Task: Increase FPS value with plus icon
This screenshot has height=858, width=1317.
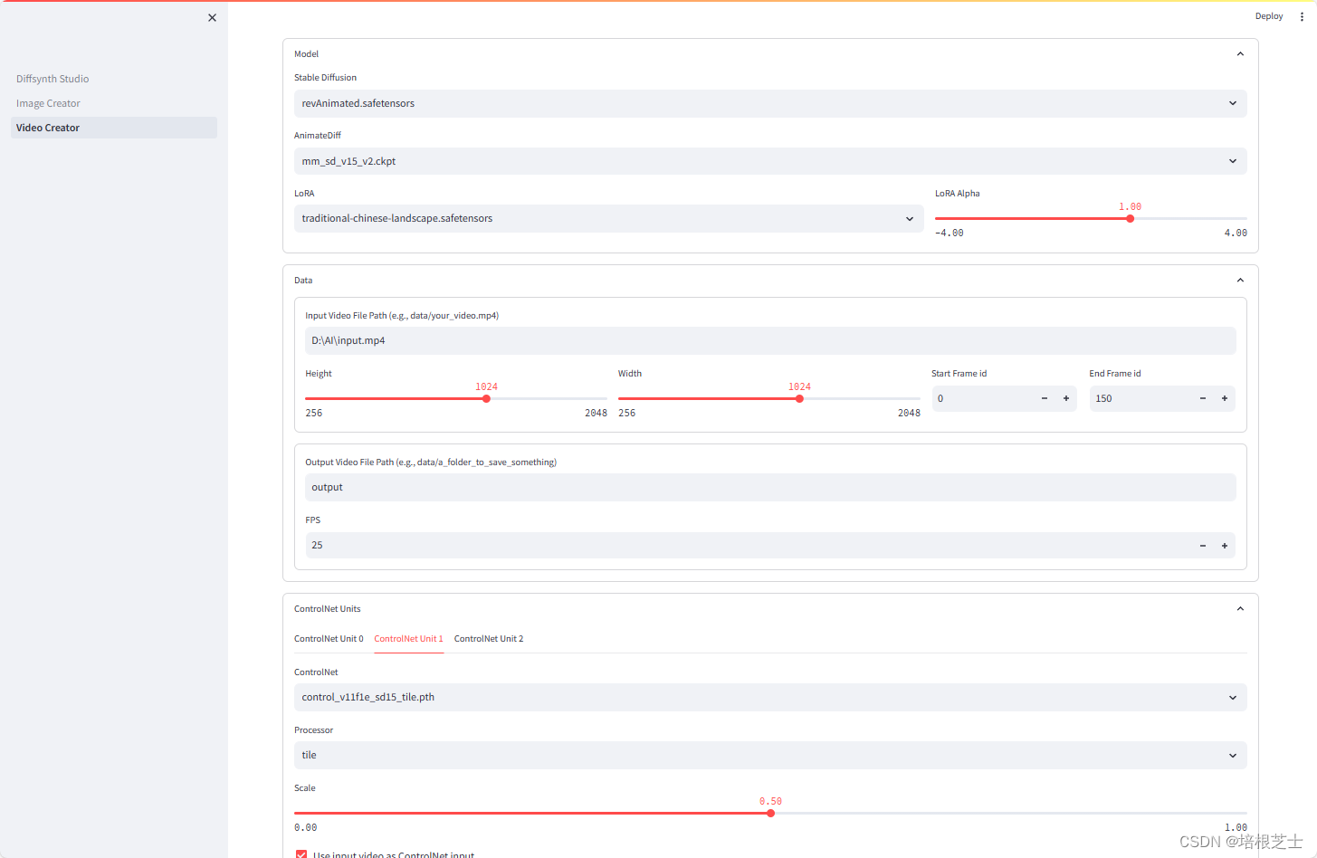Action: (x=1224, y=546)
